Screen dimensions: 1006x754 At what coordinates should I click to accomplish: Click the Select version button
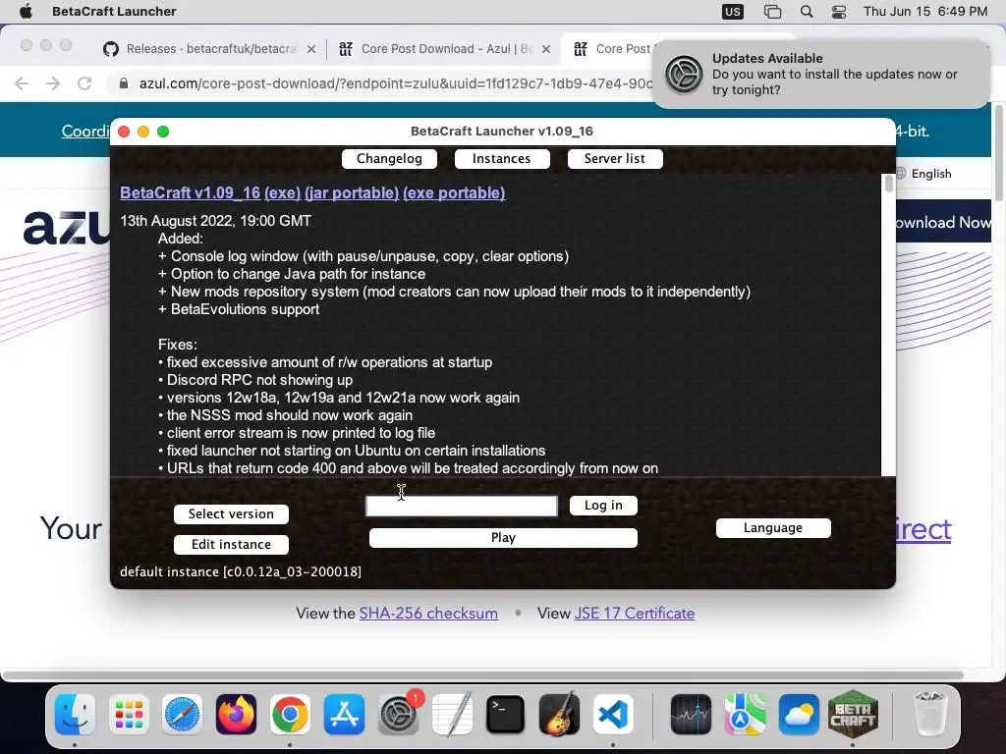[231, 513]
